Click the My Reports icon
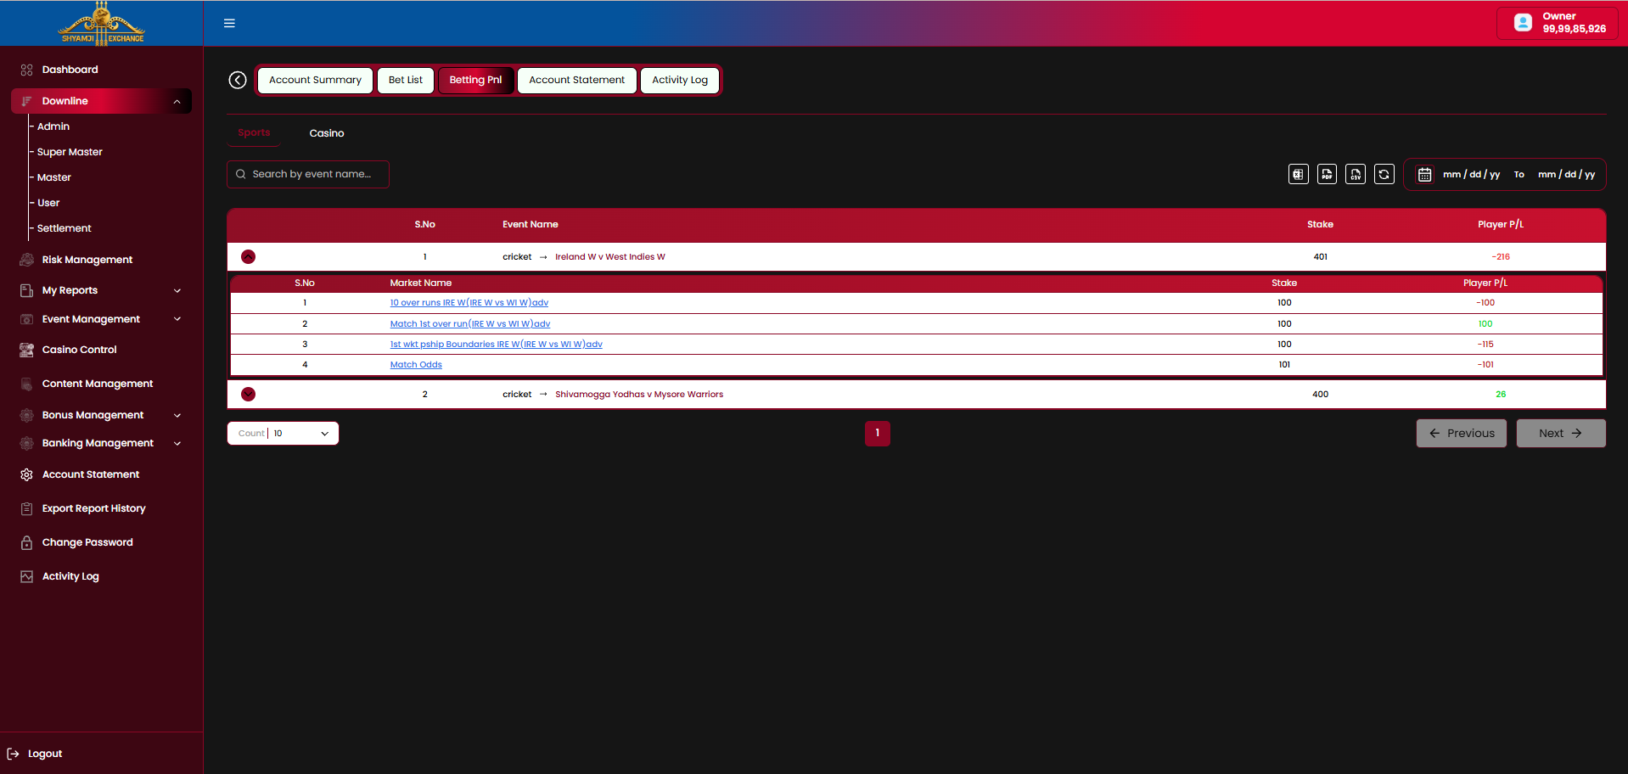 coord(26,290)
